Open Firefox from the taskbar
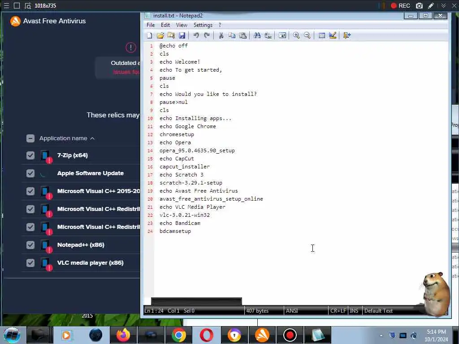Image resolution: width=459 pixels, height=344 pixels. (x=123, y=335)
